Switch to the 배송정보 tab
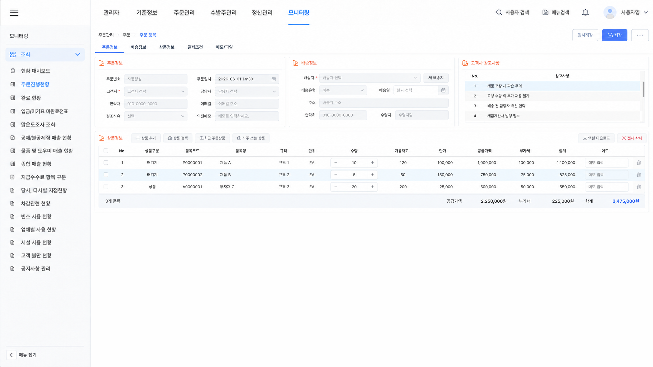Viewport: 653px width, 367px height. tap(138, 47)
